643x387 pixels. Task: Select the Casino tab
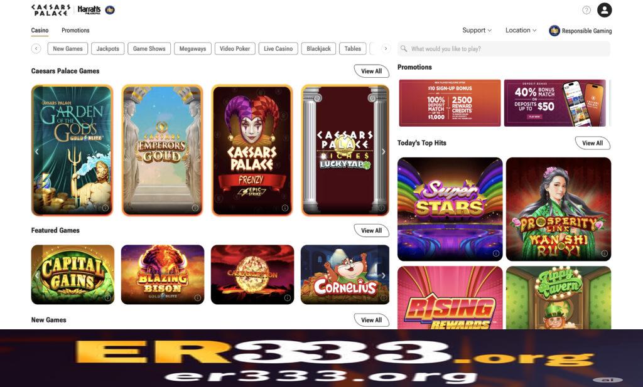40,30
